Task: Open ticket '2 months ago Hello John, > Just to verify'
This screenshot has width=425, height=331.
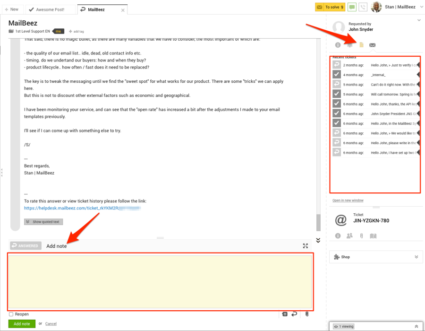Action: pos(376,65)
